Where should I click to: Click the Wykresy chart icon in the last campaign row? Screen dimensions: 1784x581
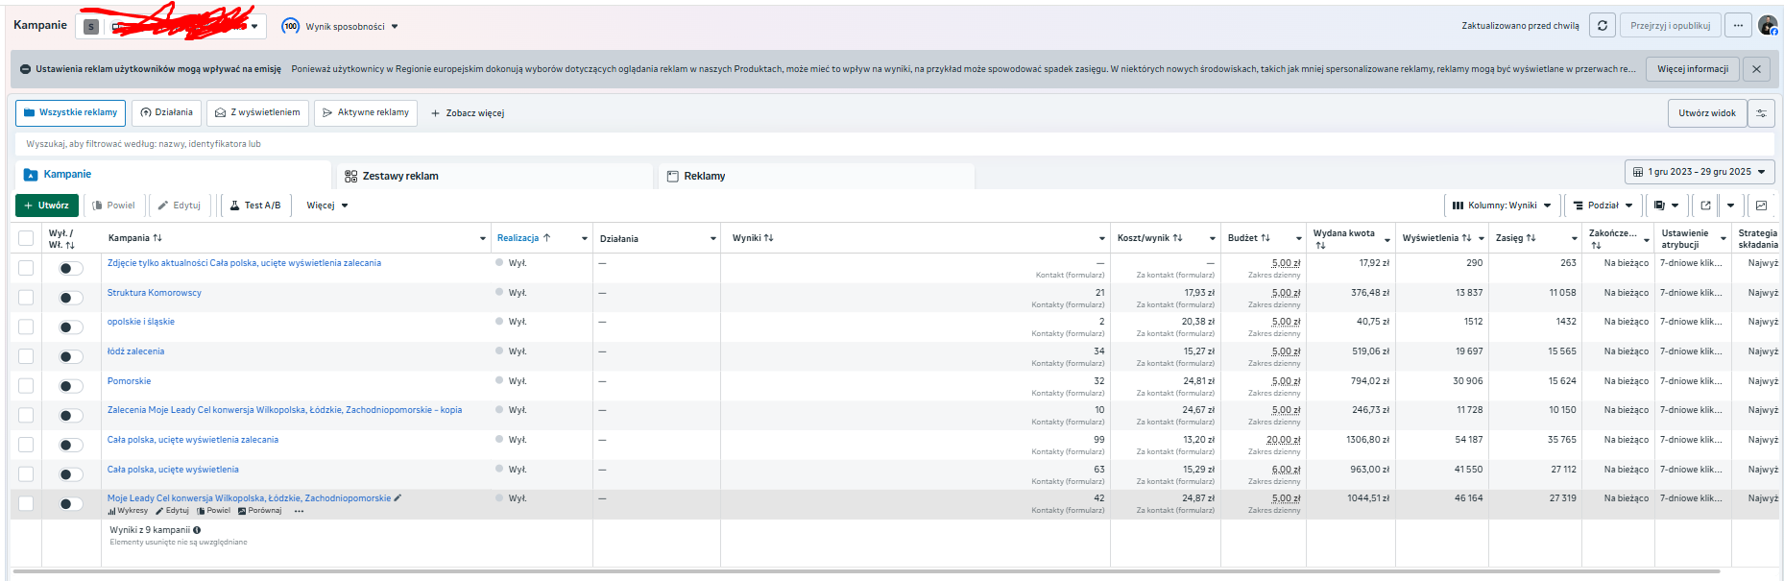[112, 511]
